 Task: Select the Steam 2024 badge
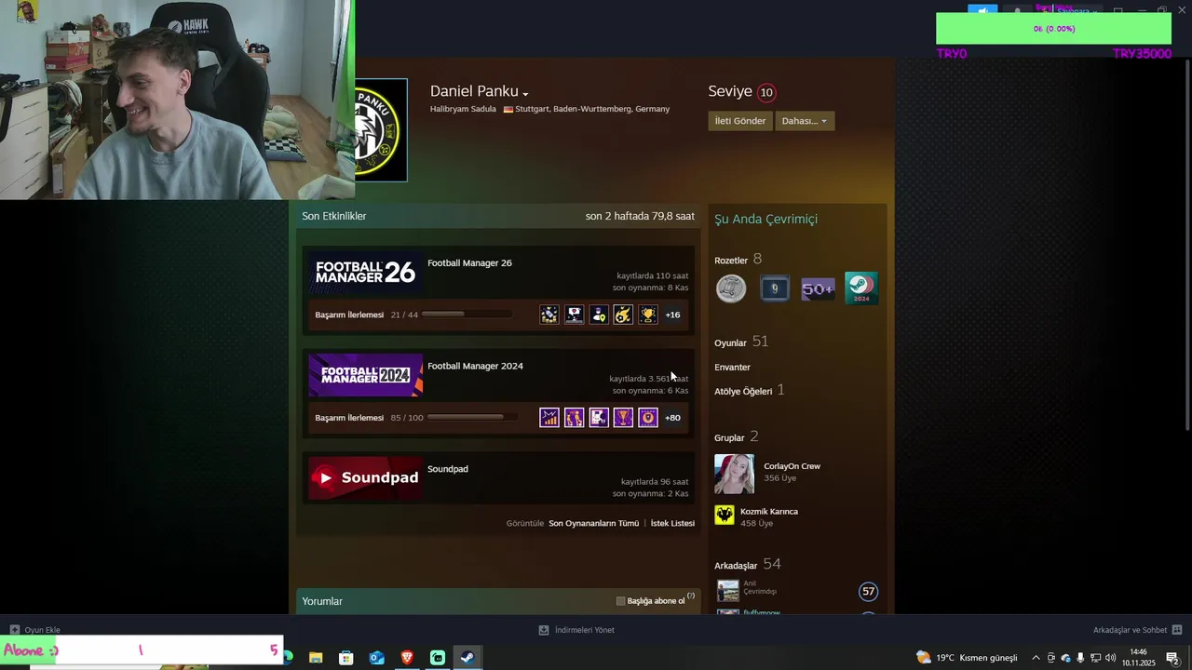coord(861,288)
